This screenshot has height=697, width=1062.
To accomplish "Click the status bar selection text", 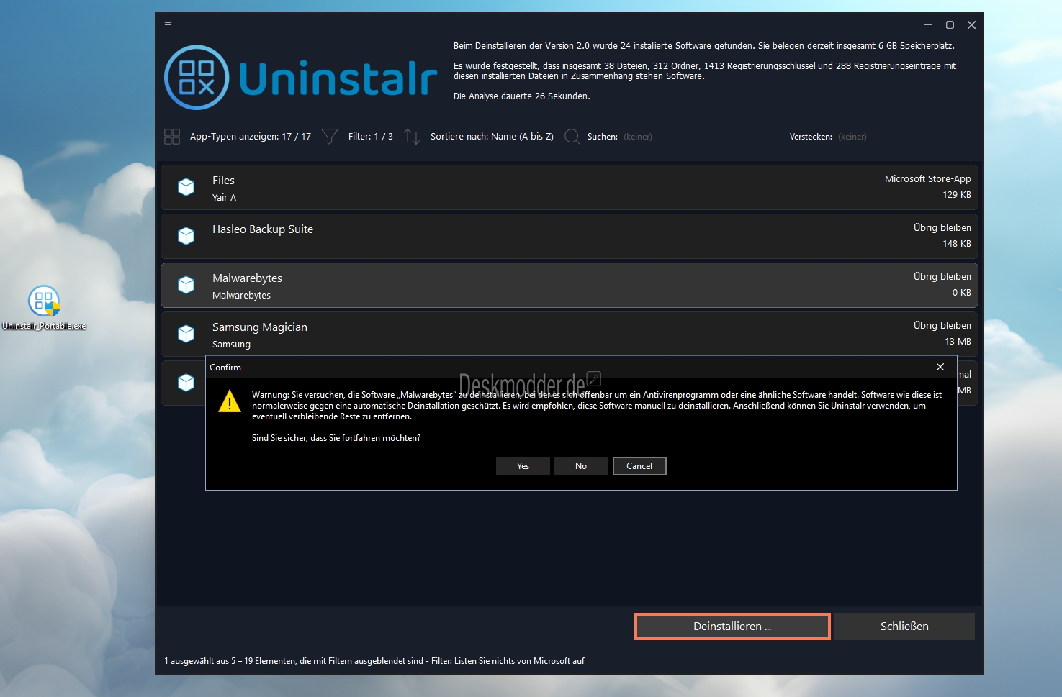I will (374, 661).
